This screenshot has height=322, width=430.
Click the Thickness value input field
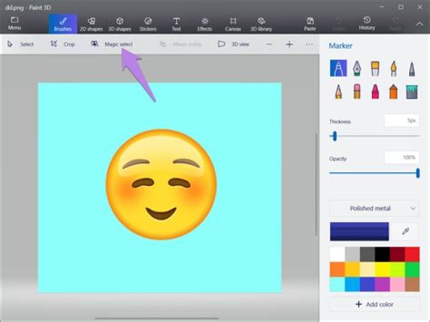(x=401, y=121)
